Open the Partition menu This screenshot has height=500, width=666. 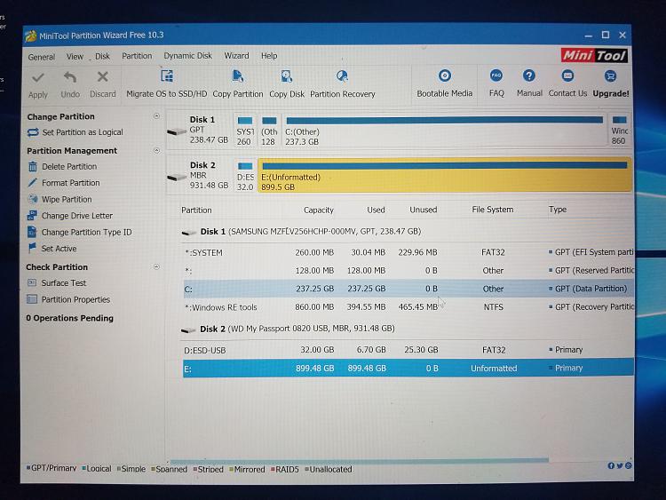click(x=137, y=56)
